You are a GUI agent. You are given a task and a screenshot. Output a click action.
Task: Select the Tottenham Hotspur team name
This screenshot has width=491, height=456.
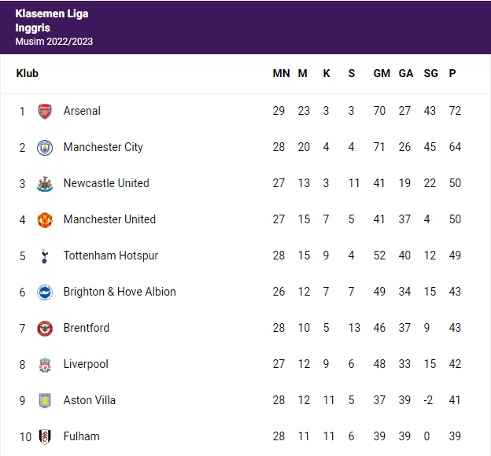coord(111,256)
